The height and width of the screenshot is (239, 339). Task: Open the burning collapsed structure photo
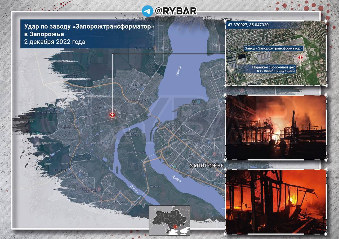tap(276, 201)
